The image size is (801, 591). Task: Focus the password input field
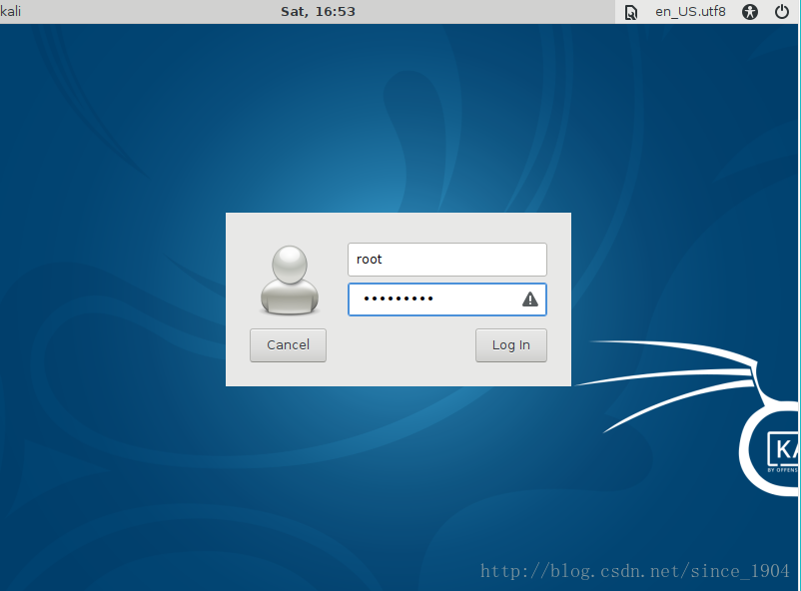447,299
